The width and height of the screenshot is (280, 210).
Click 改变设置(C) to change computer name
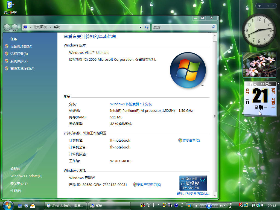[191, 141]
